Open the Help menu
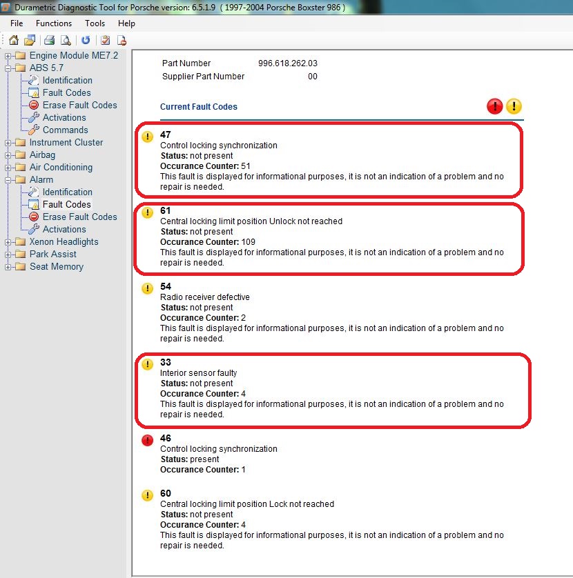This screenshot has height=578, width=573. tap(126, 23)
